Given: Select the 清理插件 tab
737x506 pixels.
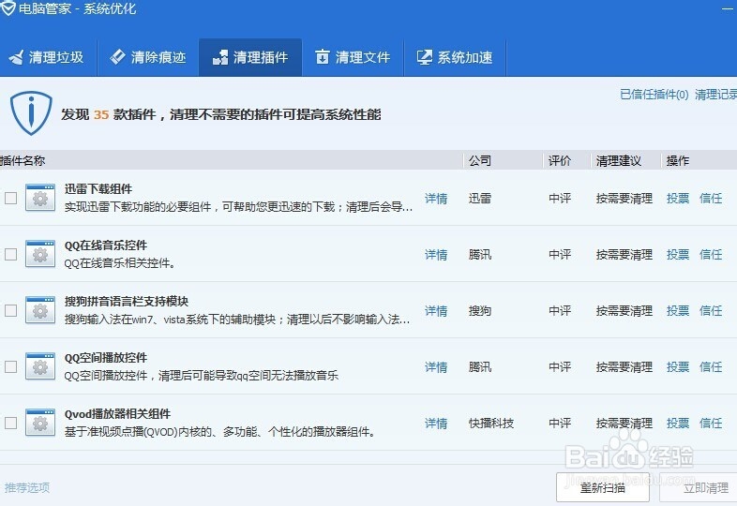Looking at the screenshot, I should pos(250,57).
